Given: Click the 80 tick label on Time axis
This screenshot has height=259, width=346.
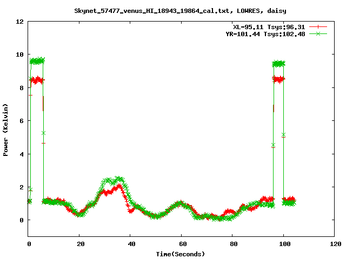Looking at the screenshot, I should click(234, 244).
